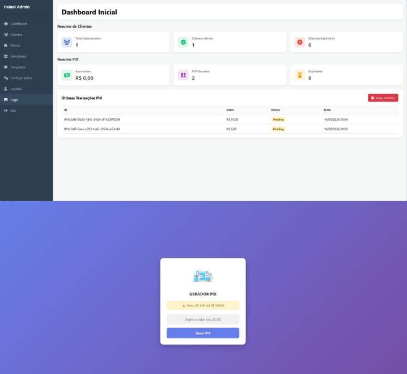Click the Pending badge for R$ 10.00 transaction

pos(278,120)
